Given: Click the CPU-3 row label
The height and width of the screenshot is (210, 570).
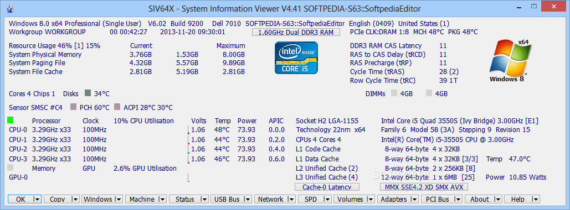Looking at the screenshot, I should [x=18, y=159].
